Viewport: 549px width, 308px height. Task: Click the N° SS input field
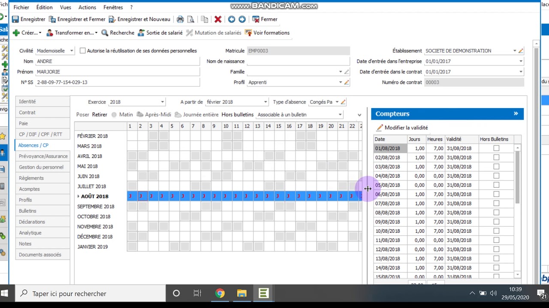pos(118,82)
